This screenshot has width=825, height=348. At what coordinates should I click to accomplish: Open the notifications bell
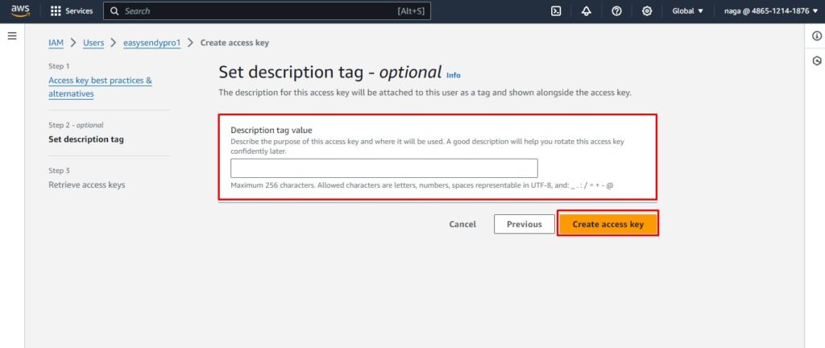point(587,11)
